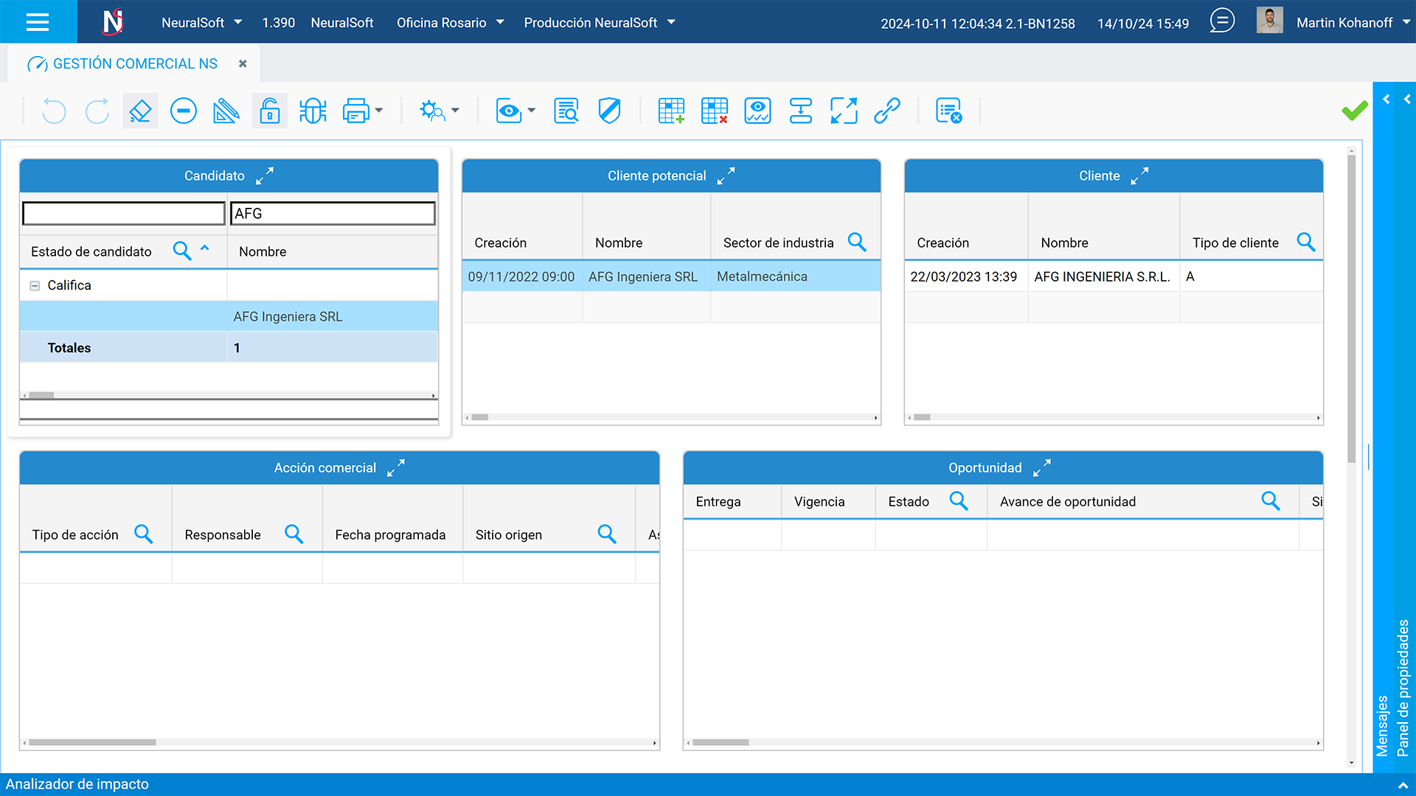This screenshot has height=796, width=1416.
Task: Maximize the Oportunidad panel
Action: tap(1042, 467)
